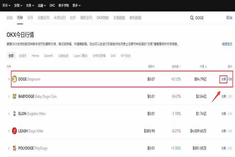Toggle favorite star for BABYDOGE row
Screen dimensions: 235x157
coord(8,96)
